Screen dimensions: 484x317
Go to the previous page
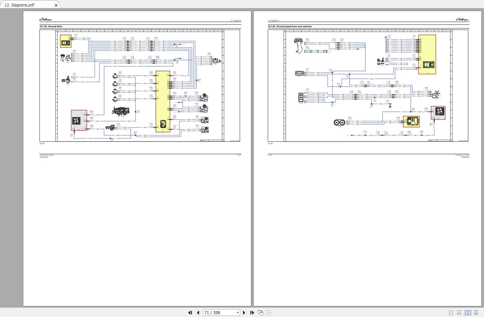coord(198,312)
